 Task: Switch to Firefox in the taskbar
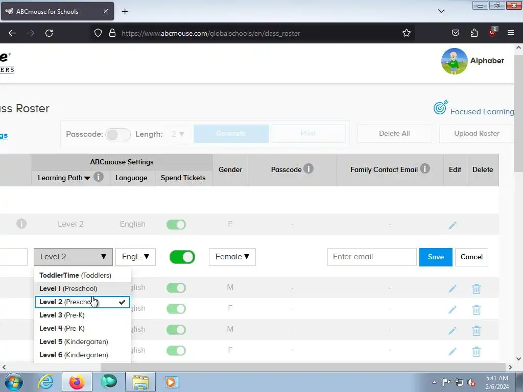click(x=77, y=382)
